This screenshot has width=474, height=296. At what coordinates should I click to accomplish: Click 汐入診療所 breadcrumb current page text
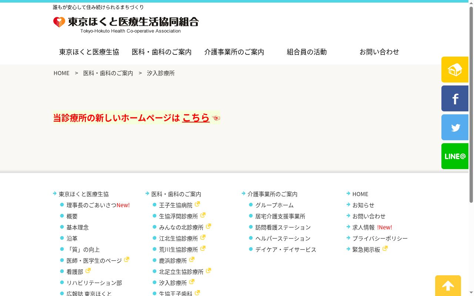tap(161, 73)
